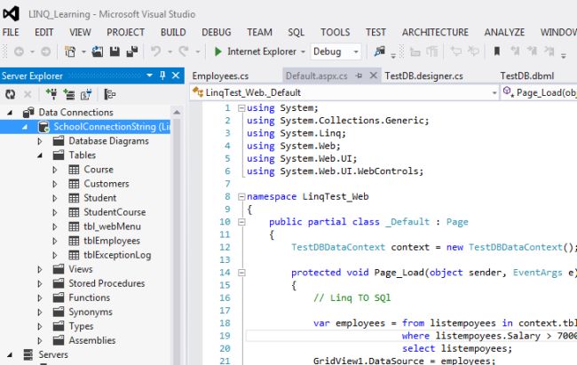
Task: Click the Visual Studio logo icon
Action: pyautogui.click(x=11, y=13)
